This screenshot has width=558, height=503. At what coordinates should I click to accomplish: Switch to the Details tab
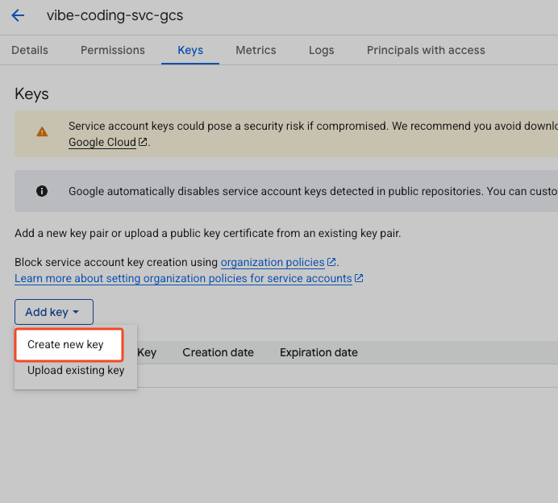tap(30, 50)
